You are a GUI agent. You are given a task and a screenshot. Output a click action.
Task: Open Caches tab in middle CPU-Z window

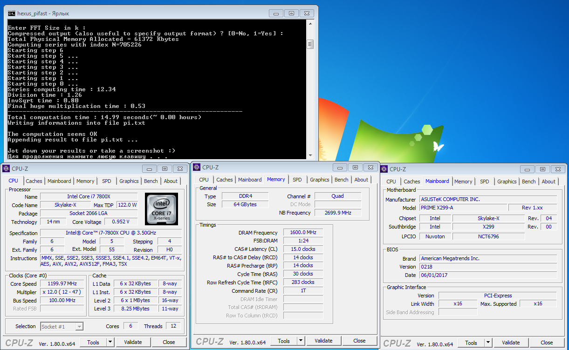[x=225, y=180]
